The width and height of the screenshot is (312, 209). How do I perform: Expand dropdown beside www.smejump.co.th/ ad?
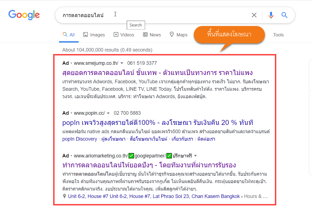tap(122, 63)
